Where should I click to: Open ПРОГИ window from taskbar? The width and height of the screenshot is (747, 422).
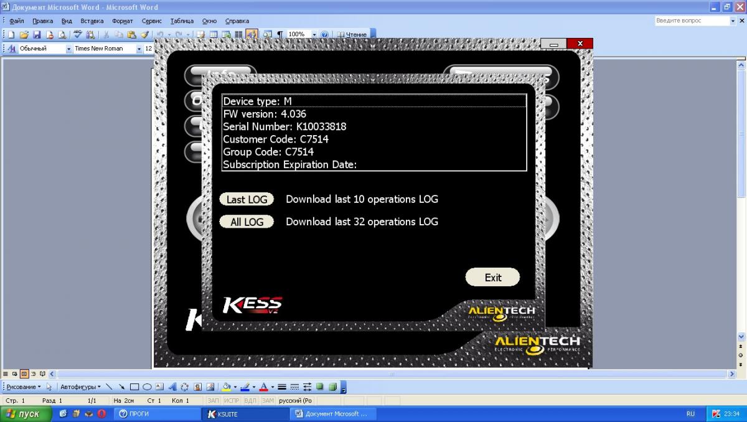157,414
